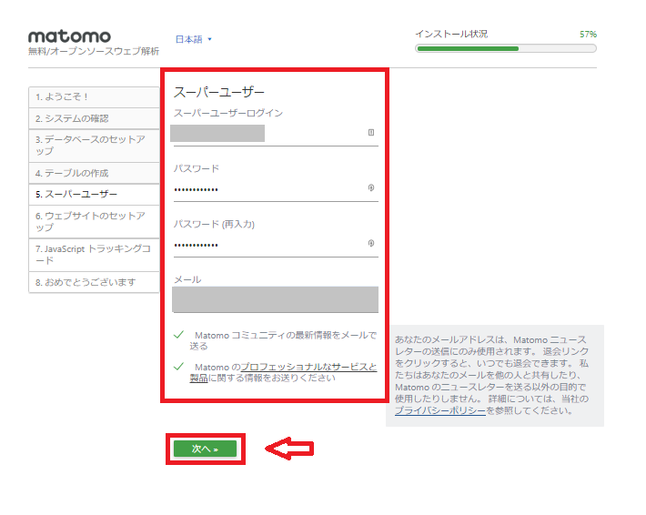
Task: Open the 日本語 language dropdown
Action: (x=193, y=39)
